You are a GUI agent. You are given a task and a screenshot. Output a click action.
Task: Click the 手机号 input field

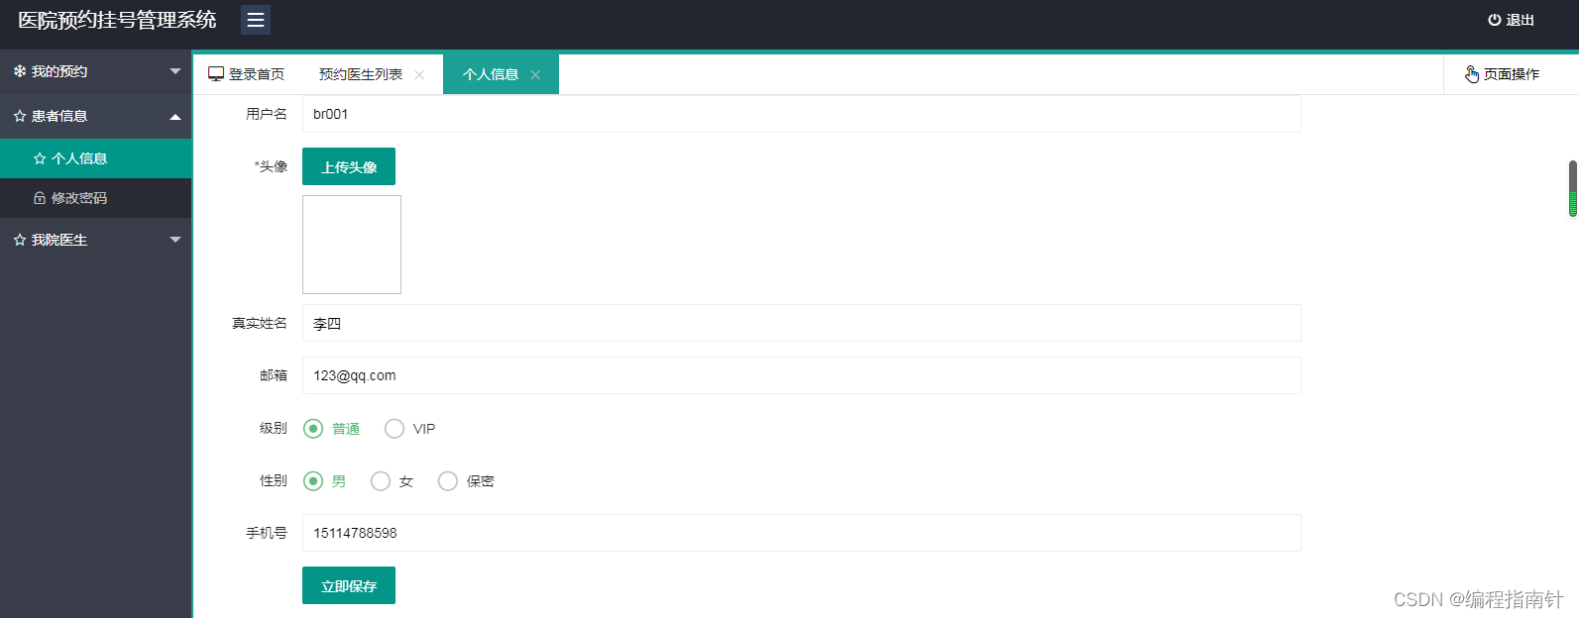802,533
